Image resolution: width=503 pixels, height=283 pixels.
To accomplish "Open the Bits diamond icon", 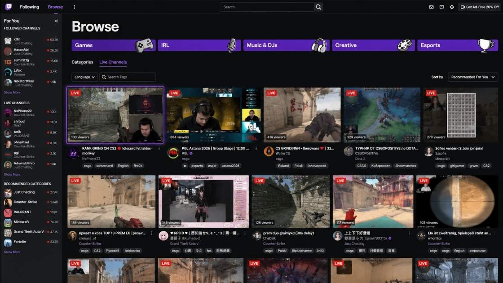I will coord(452,7).
